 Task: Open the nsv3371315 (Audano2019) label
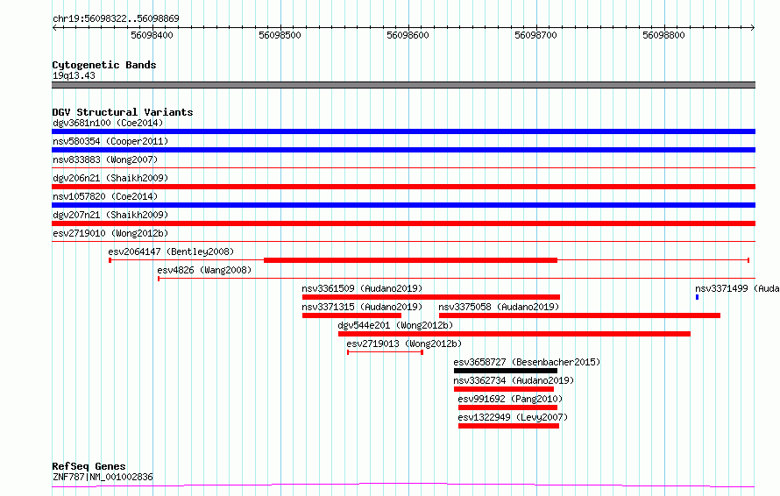click(362, 307)
